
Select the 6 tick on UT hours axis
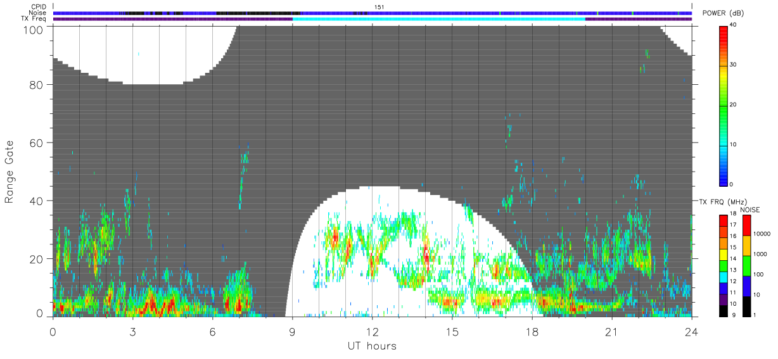coord(212,331)
